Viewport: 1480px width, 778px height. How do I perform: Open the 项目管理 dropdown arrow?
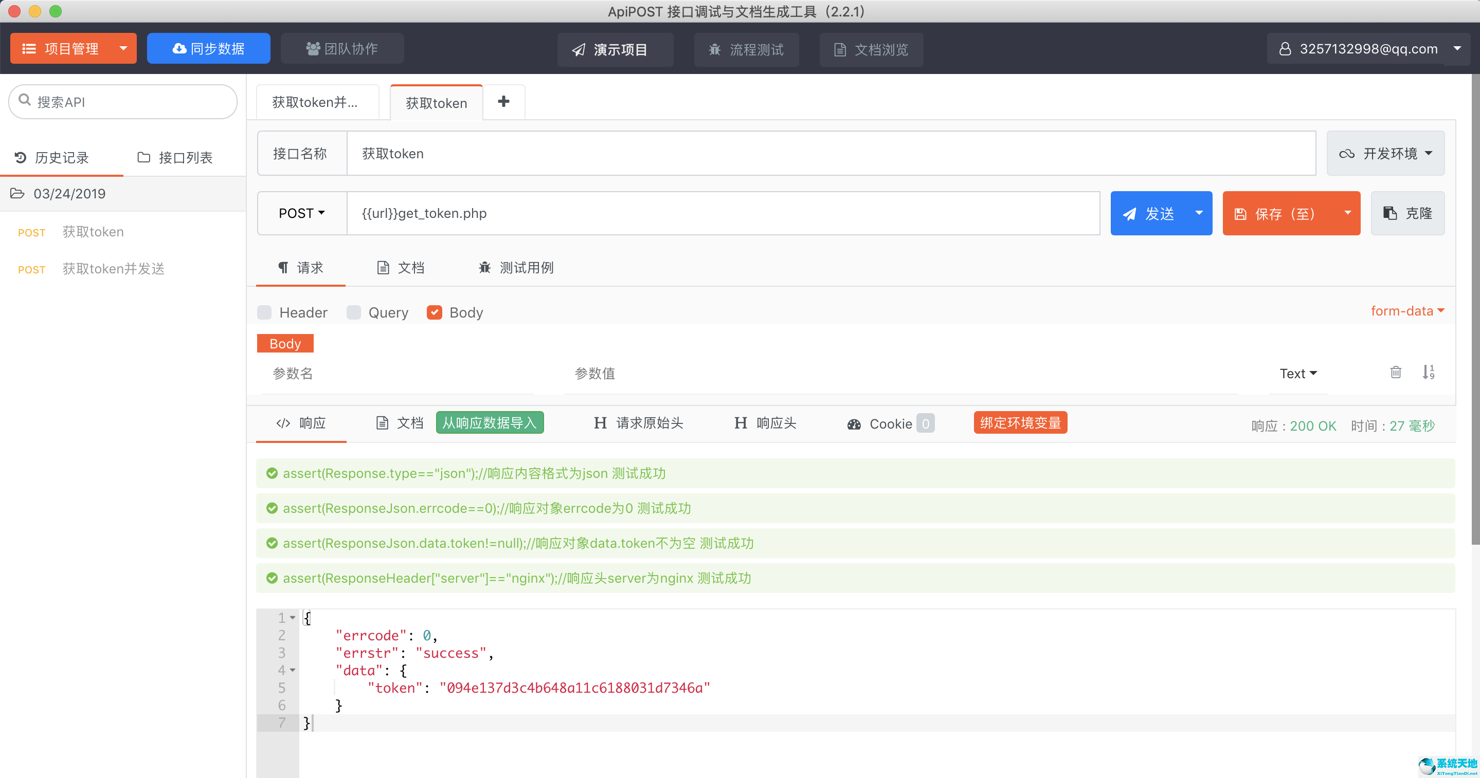pyautogui.click(x=123, y=48)
